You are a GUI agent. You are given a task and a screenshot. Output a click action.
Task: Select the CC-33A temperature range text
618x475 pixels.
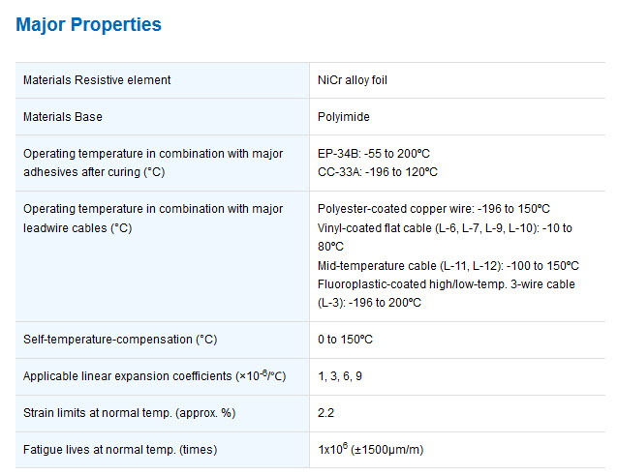coord(378,172)
